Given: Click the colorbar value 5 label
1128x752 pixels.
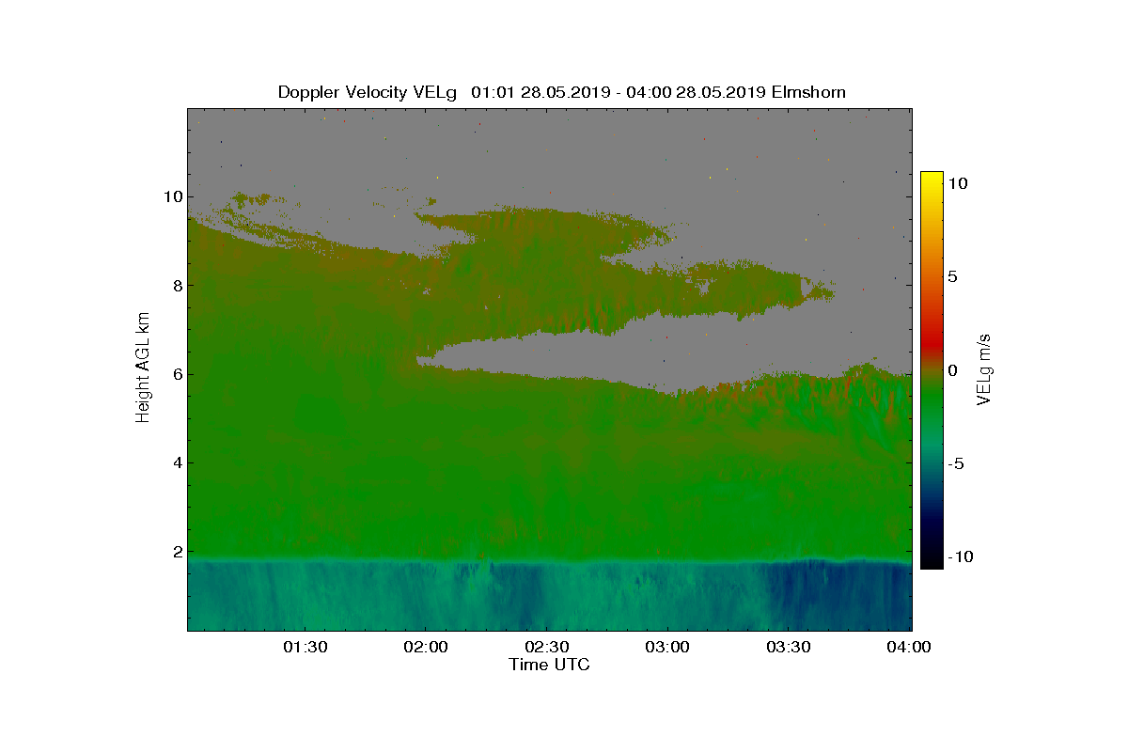Looking at the screenshot, I should pyautogui.click(x=951, y=277).
